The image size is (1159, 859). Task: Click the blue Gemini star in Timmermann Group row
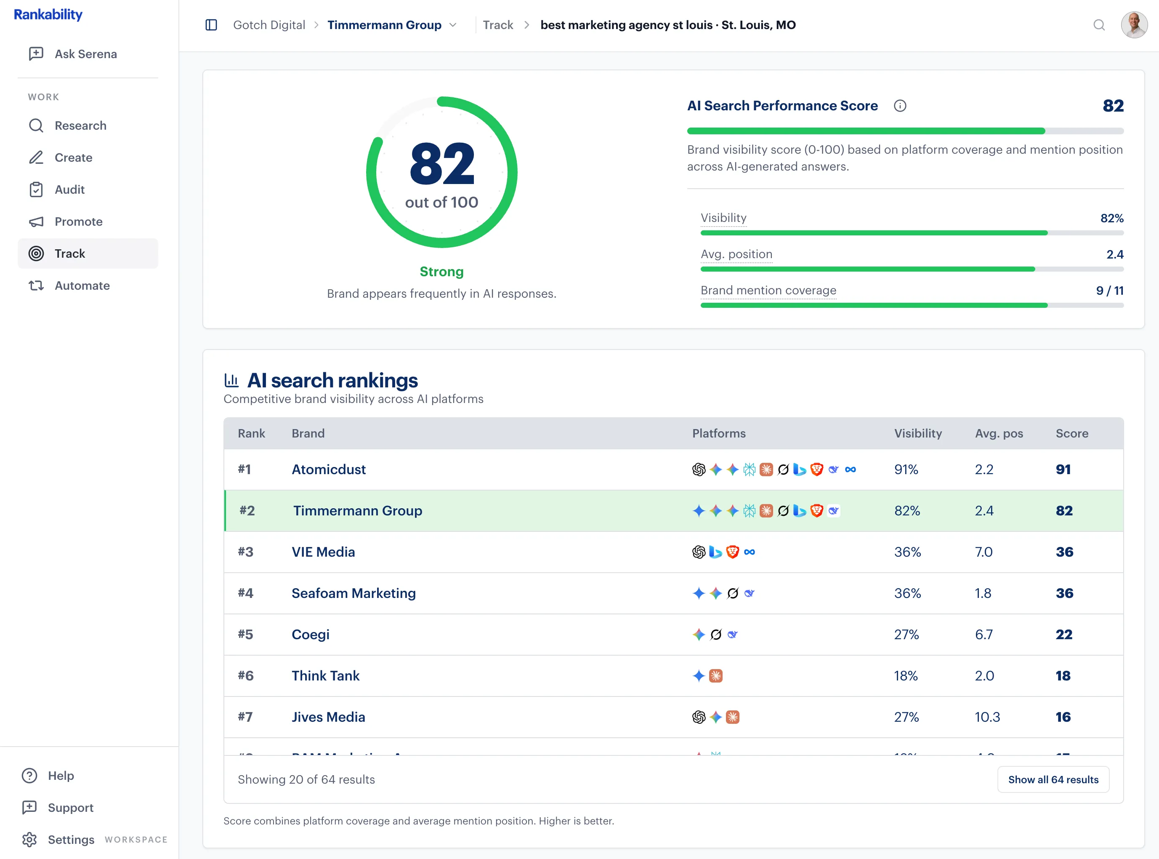tap(699, 511)
